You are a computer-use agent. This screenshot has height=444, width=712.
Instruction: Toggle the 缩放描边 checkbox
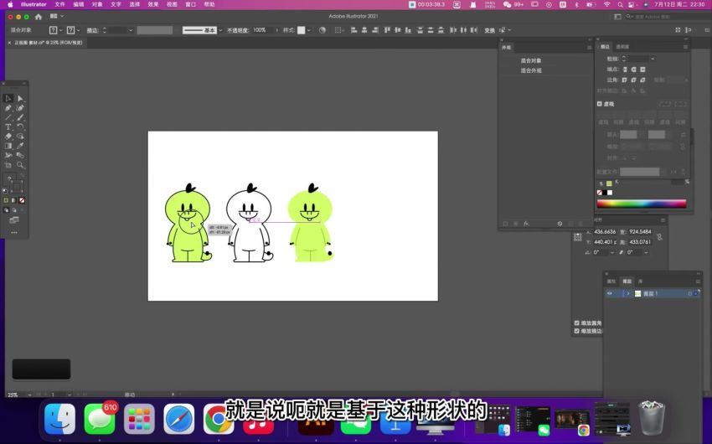[576, 332]
